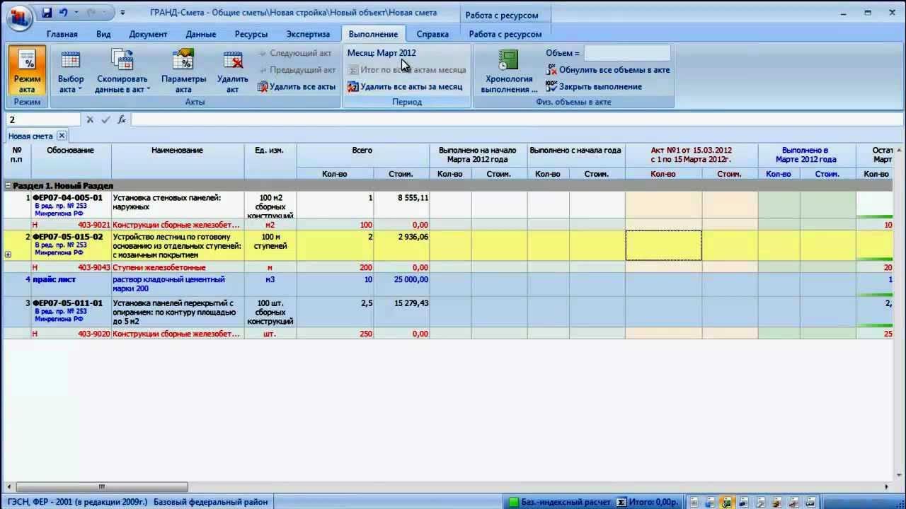Open Хронология выполнения
This screenshot has height=509, width=906.
point(509,71)
